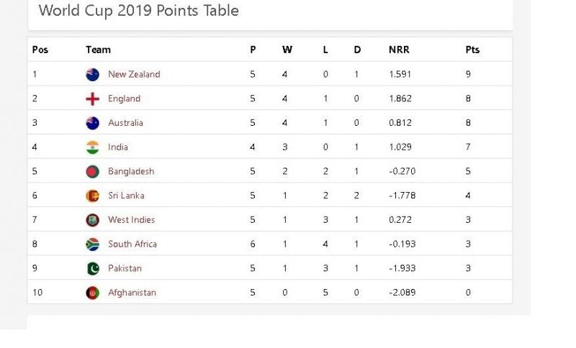Click the South Africa flag icon
The image size is (576, 348).
[92, 244]
